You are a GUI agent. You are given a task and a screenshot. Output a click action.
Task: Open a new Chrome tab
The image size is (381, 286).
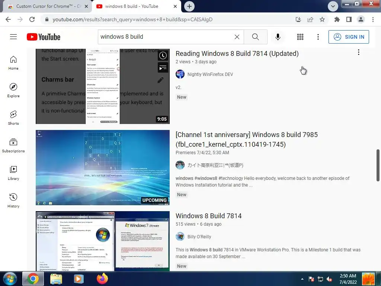189,7
